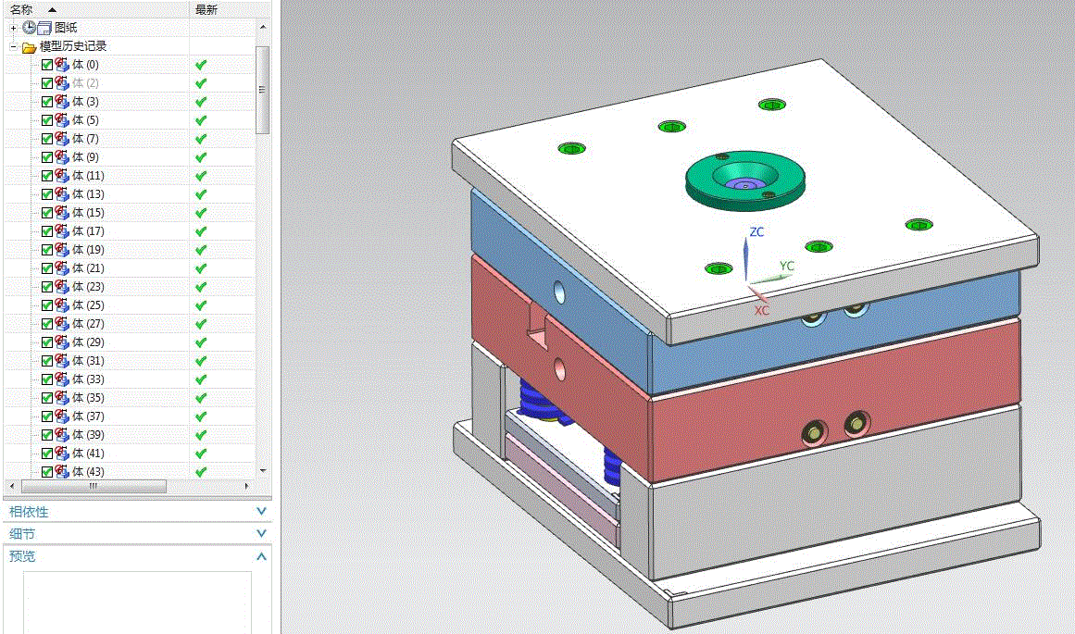Select the 模型历史记录 label
Viewport: 1075px width, 634px height.
(73, 46)
